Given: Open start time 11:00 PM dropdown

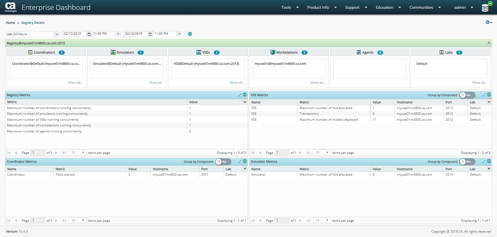Looking at the screenshot, I should 118,34.
